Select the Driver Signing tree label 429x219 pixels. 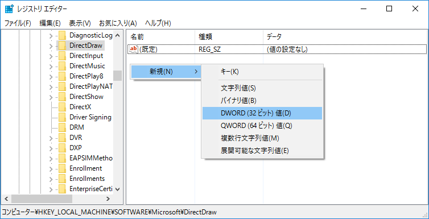click(x=90, y=117)
